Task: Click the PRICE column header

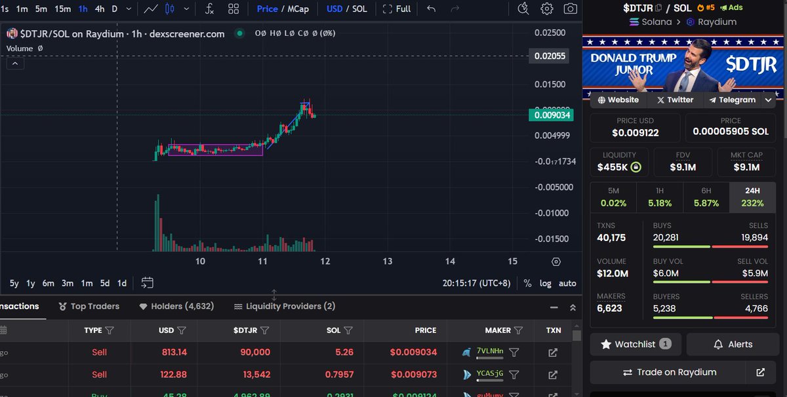Action: [426, 330]
